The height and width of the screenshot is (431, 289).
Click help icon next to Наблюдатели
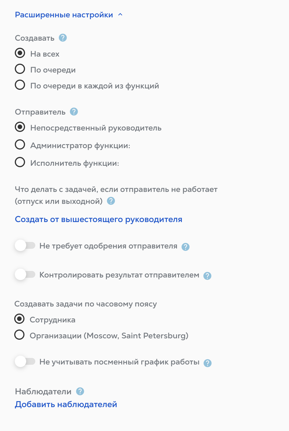(x=80, y=391)
